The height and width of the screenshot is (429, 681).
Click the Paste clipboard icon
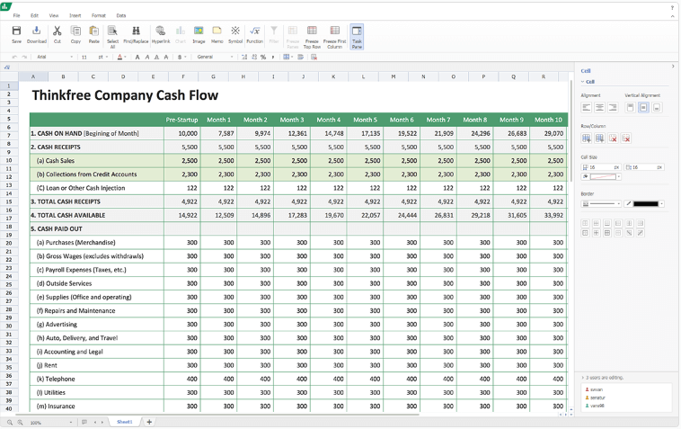point(93,31)
